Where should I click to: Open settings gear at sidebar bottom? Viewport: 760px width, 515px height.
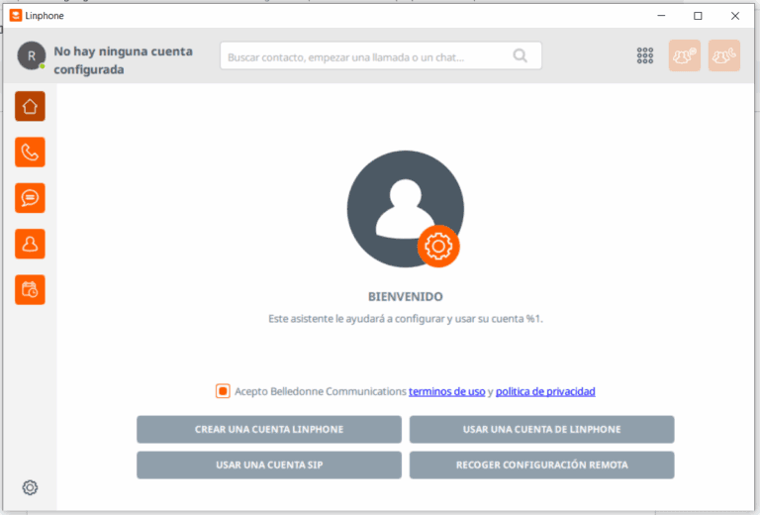point(30,487)
